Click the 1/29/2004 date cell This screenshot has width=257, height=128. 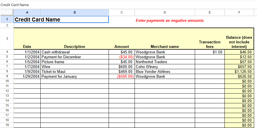27,76
